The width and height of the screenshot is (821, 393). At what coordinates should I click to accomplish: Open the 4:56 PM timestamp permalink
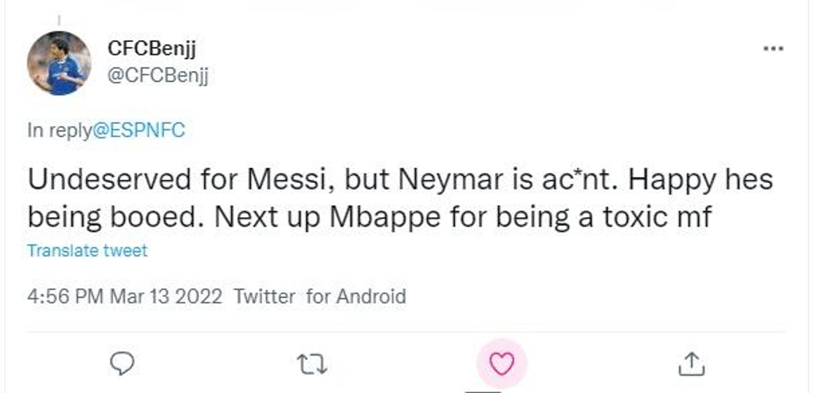[x=65, y=296]
